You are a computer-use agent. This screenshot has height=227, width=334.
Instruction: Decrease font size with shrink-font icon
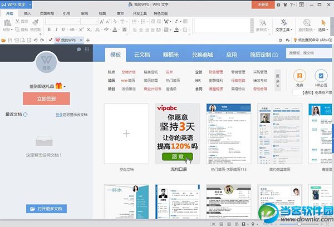(108, 22)
